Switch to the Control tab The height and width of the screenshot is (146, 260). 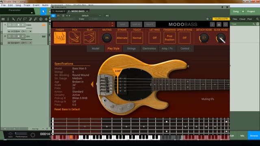coord(185,49)
